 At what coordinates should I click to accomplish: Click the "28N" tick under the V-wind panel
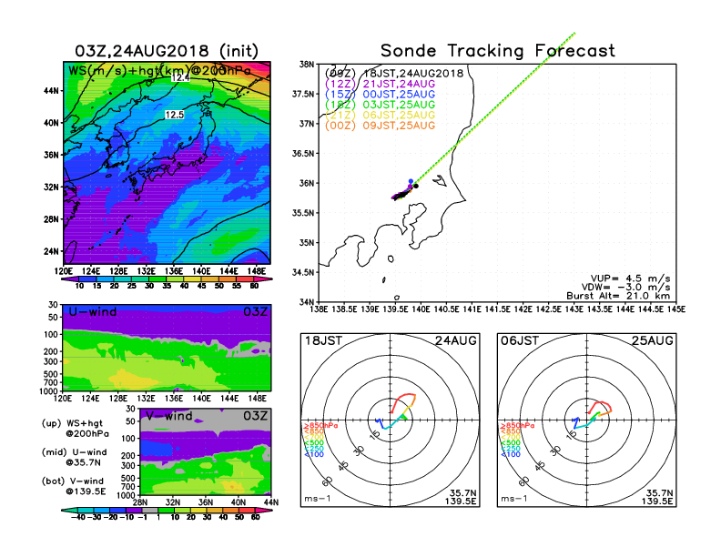[x=140, y=502]
